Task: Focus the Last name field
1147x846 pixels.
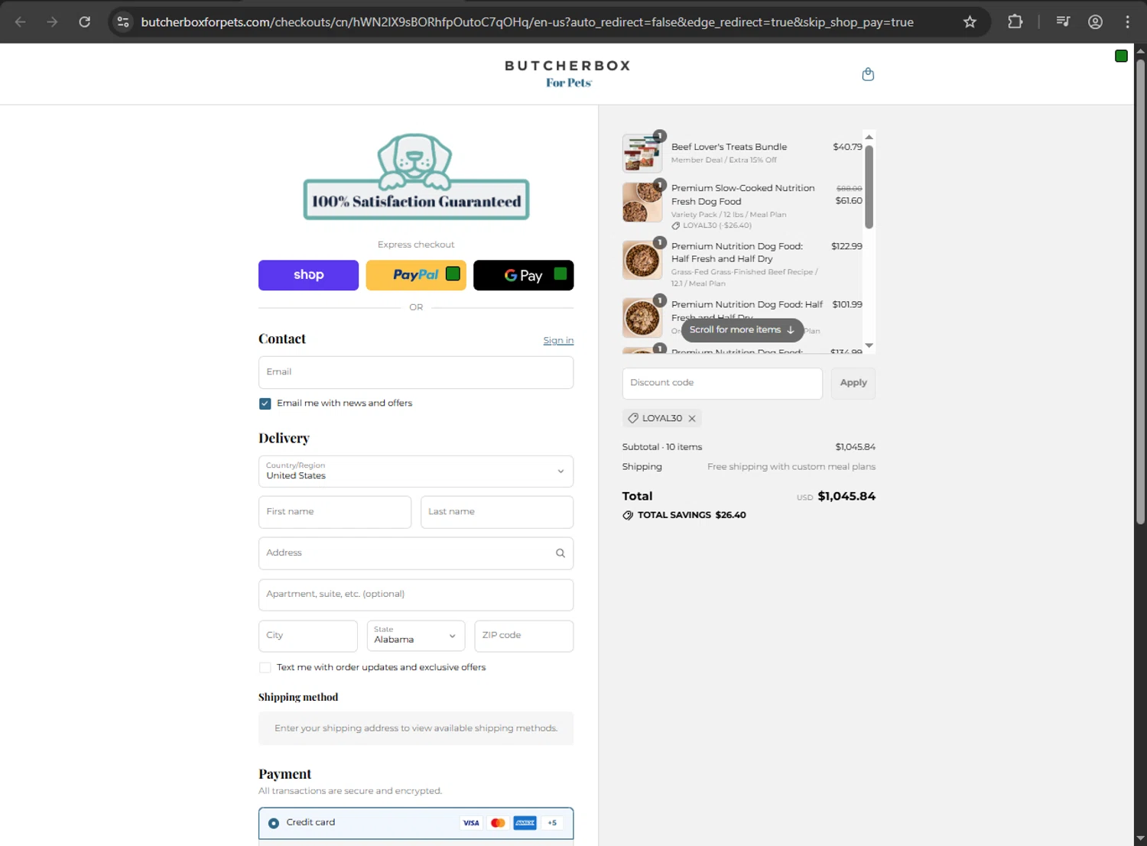Action: [x=497, y=512]
